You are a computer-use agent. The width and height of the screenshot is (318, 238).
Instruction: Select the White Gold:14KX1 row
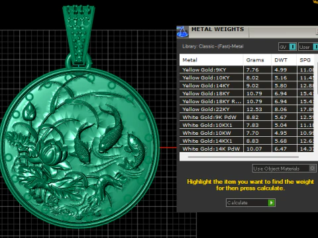coord(246,141)
